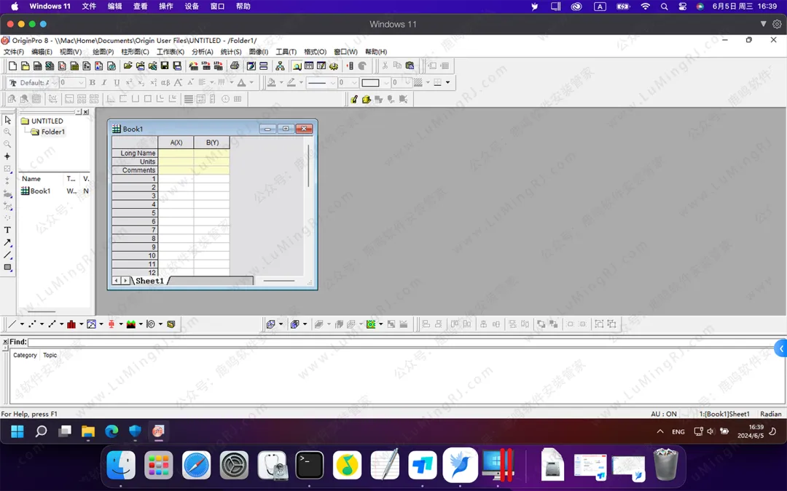Click the Print icon in the toolbar
787x491 pixels.
[235, 66]
